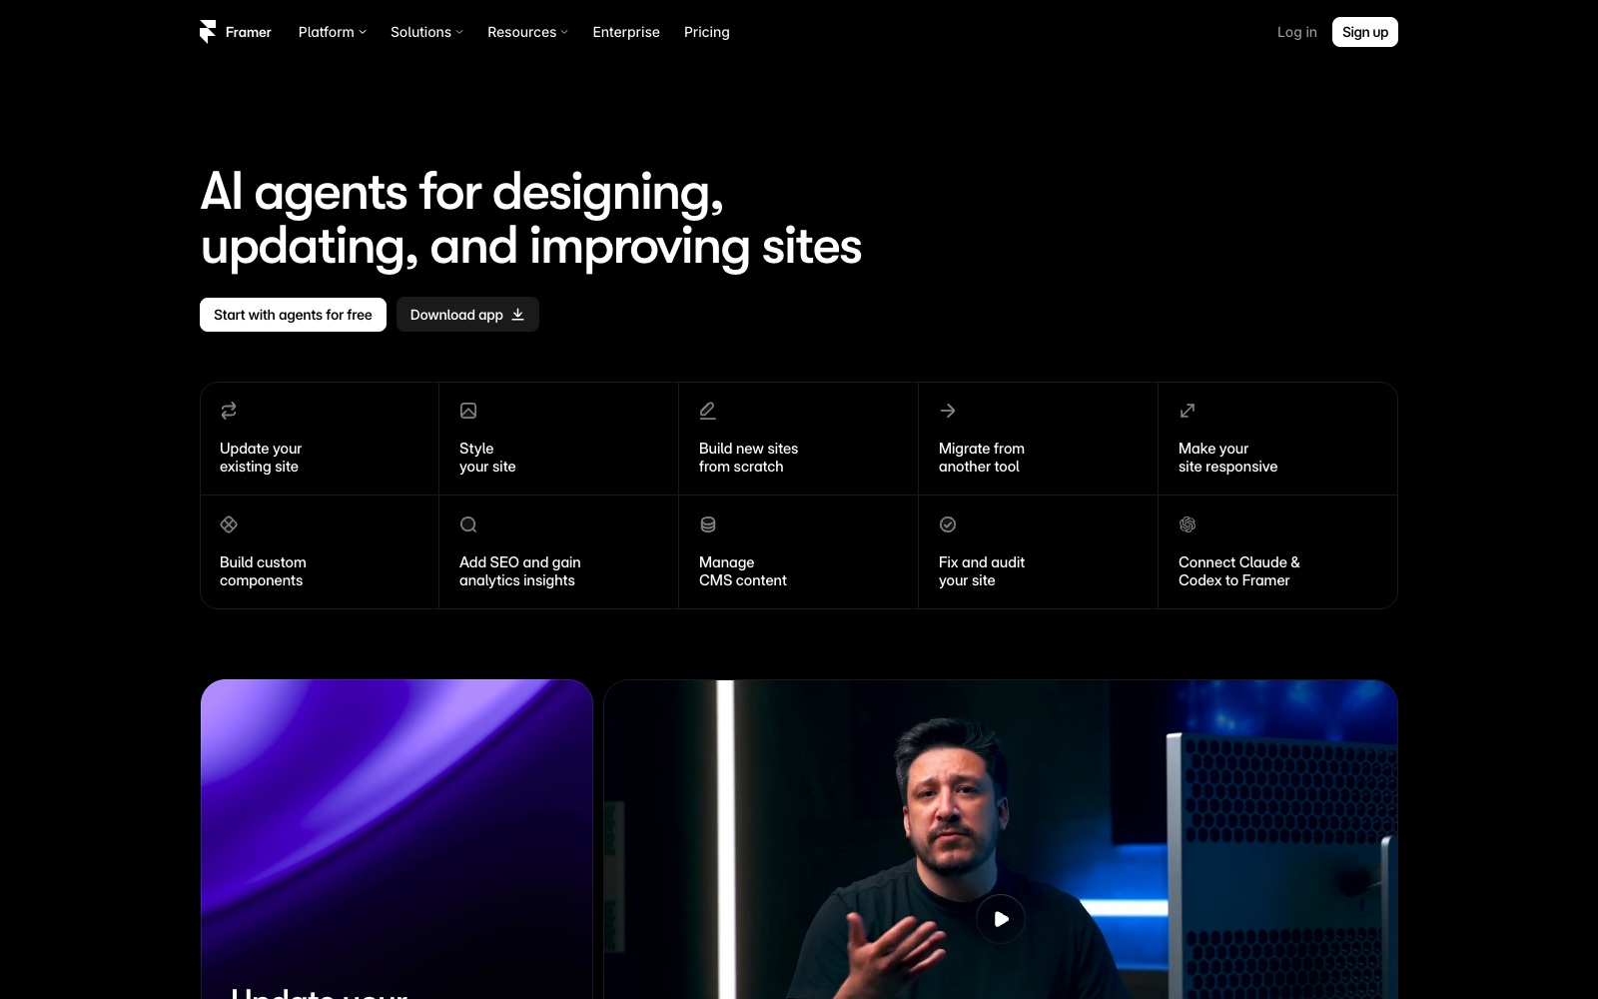Click the Fix and audit checkmark icon
Screen dimensions: 1598x999
[948, 524]
